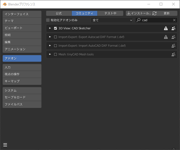Click community icon on tinyCAD Mesh tools row
The image size is (180, 150).
tap(173, 54)
